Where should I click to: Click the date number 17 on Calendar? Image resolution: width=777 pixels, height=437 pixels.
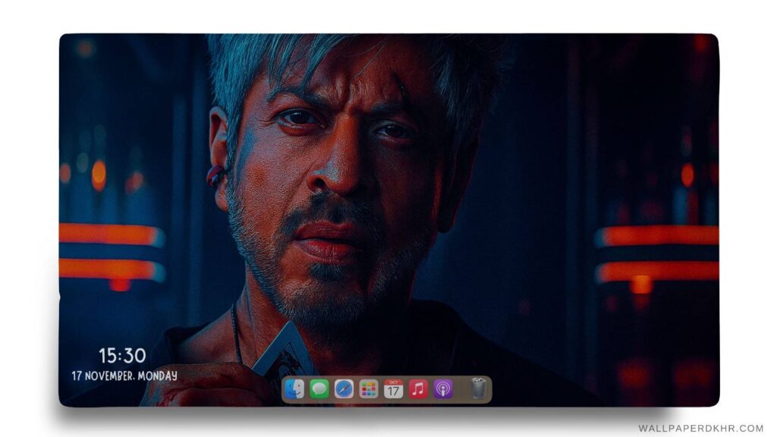(394, 391)
